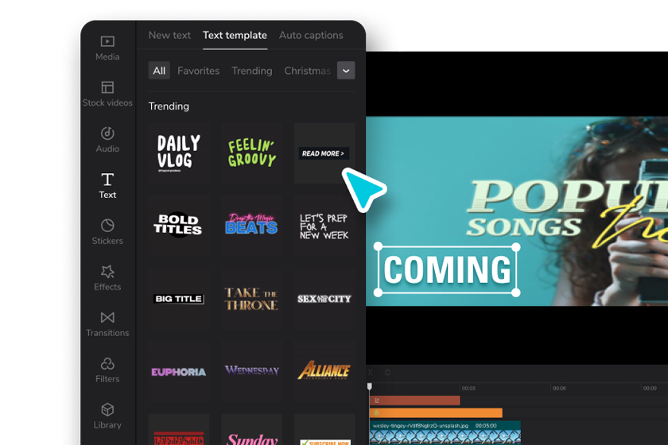
Task: Open the Media panel
Action: (x=107, y=48)
